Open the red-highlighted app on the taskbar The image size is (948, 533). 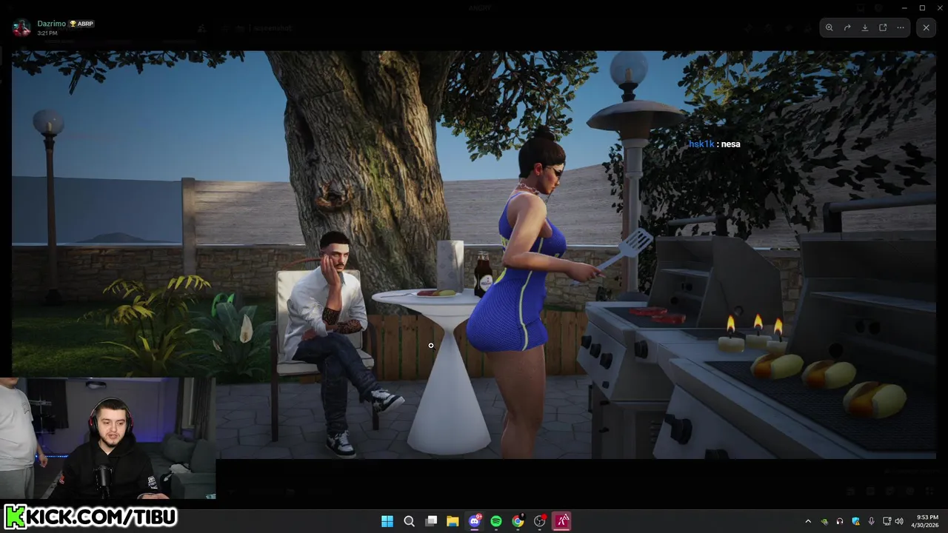(x=561, y=521)
